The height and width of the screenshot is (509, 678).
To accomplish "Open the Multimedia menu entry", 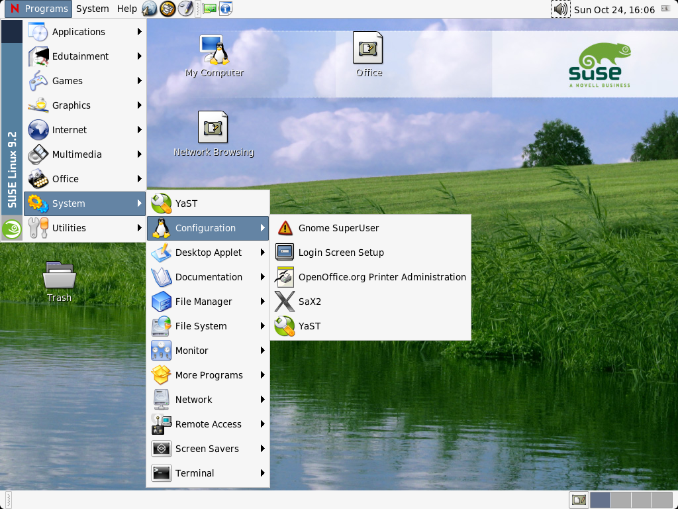I will coord(85,154).
